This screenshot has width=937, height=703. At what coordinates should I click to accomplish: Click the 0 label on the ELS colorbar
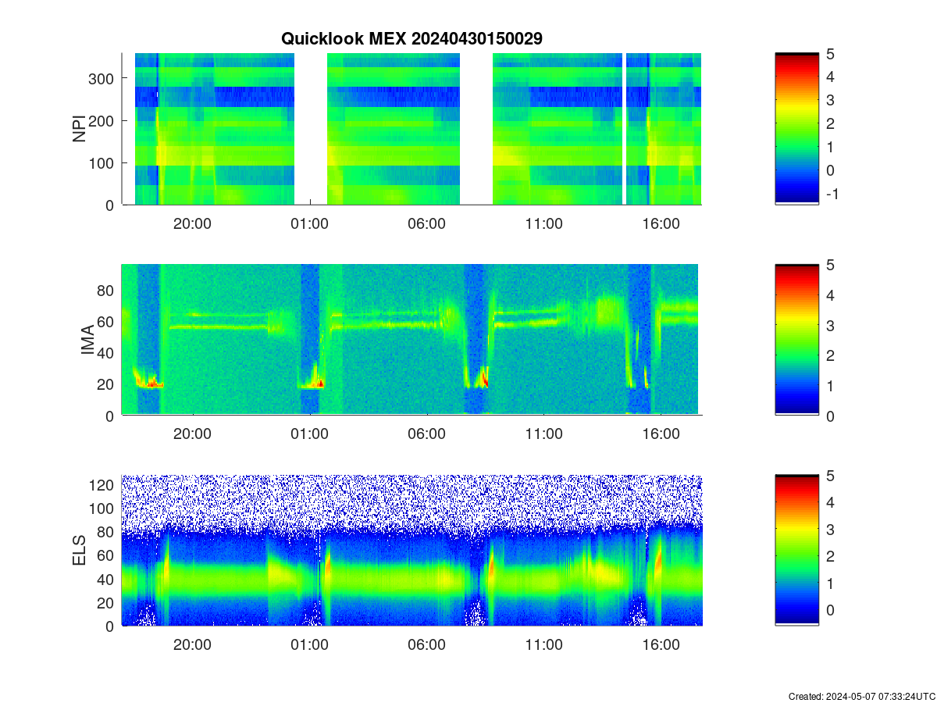point(831,610)
